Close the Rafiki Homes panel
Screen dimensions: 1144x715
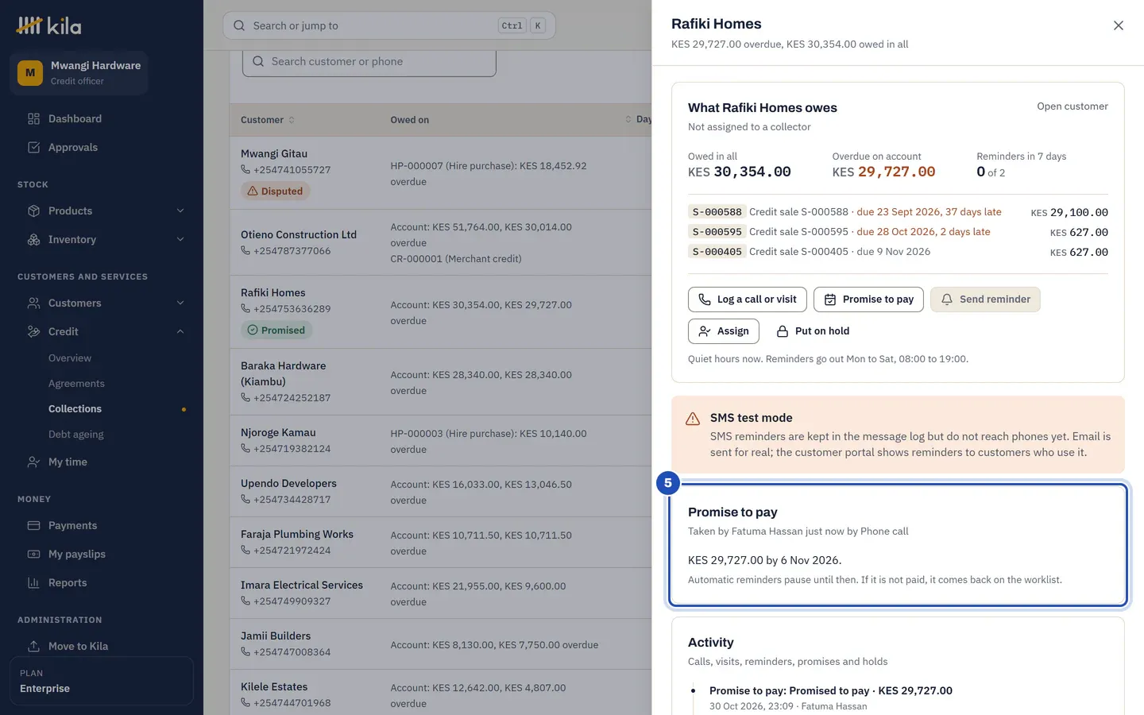pos(1119,25)
